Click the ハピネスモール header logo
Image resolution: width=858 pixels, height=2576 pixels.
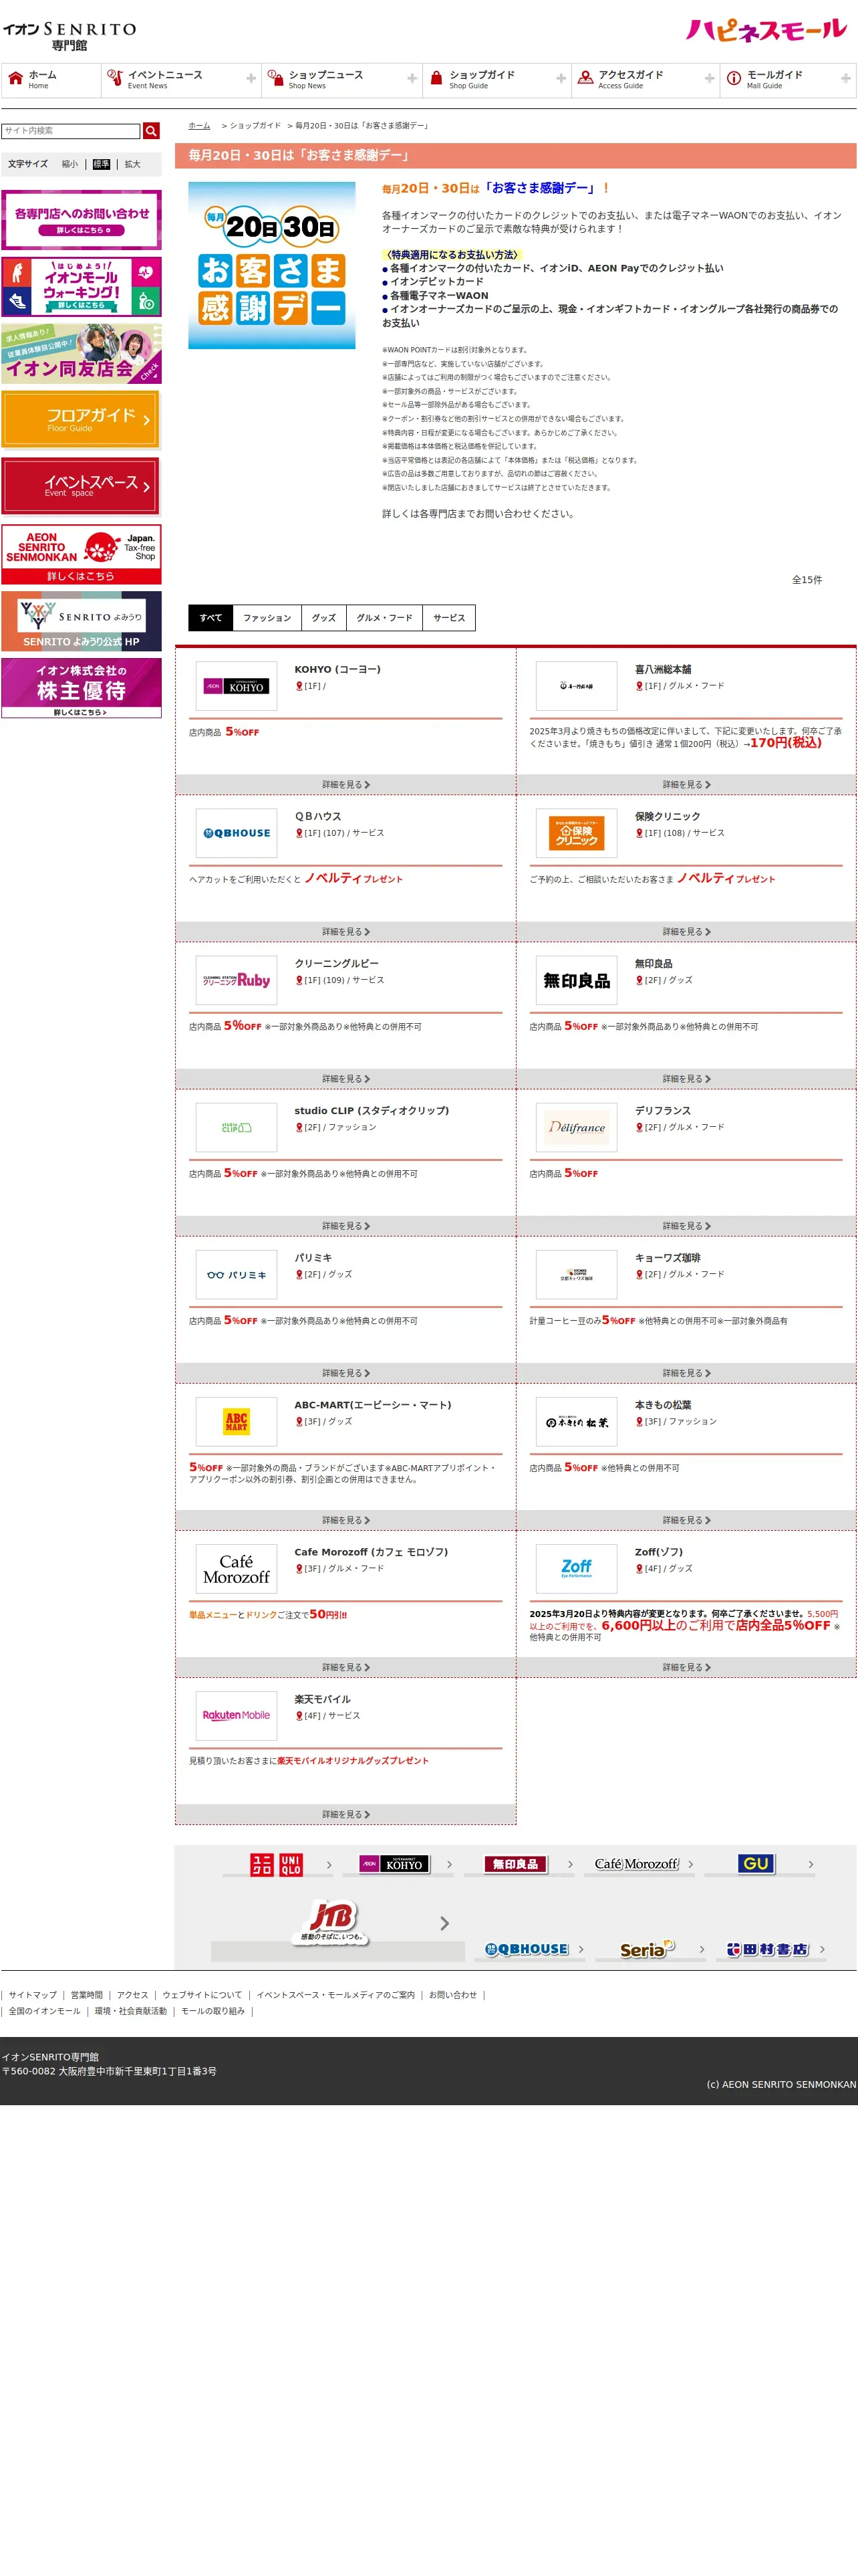[766, 30]
